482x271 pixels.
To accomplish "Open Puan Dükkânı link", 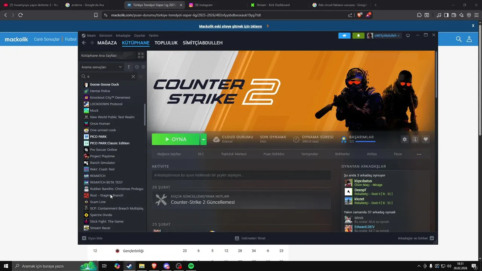I will point(274,154).
